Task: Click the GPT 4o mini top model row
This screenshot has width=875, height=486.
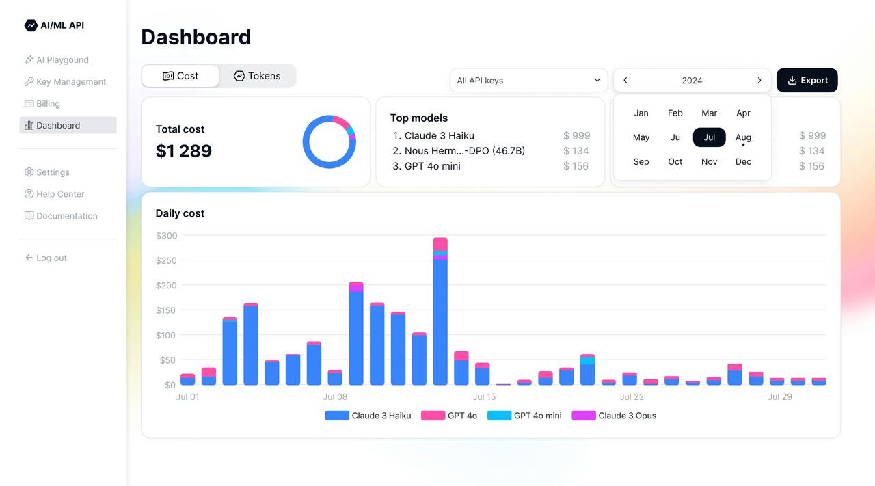Action: [x=490, y=165]
